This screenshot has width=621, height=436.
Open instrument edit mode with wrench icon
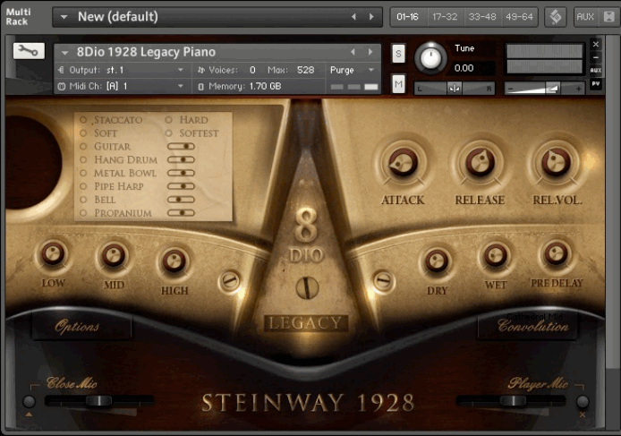tap(29, 51)
